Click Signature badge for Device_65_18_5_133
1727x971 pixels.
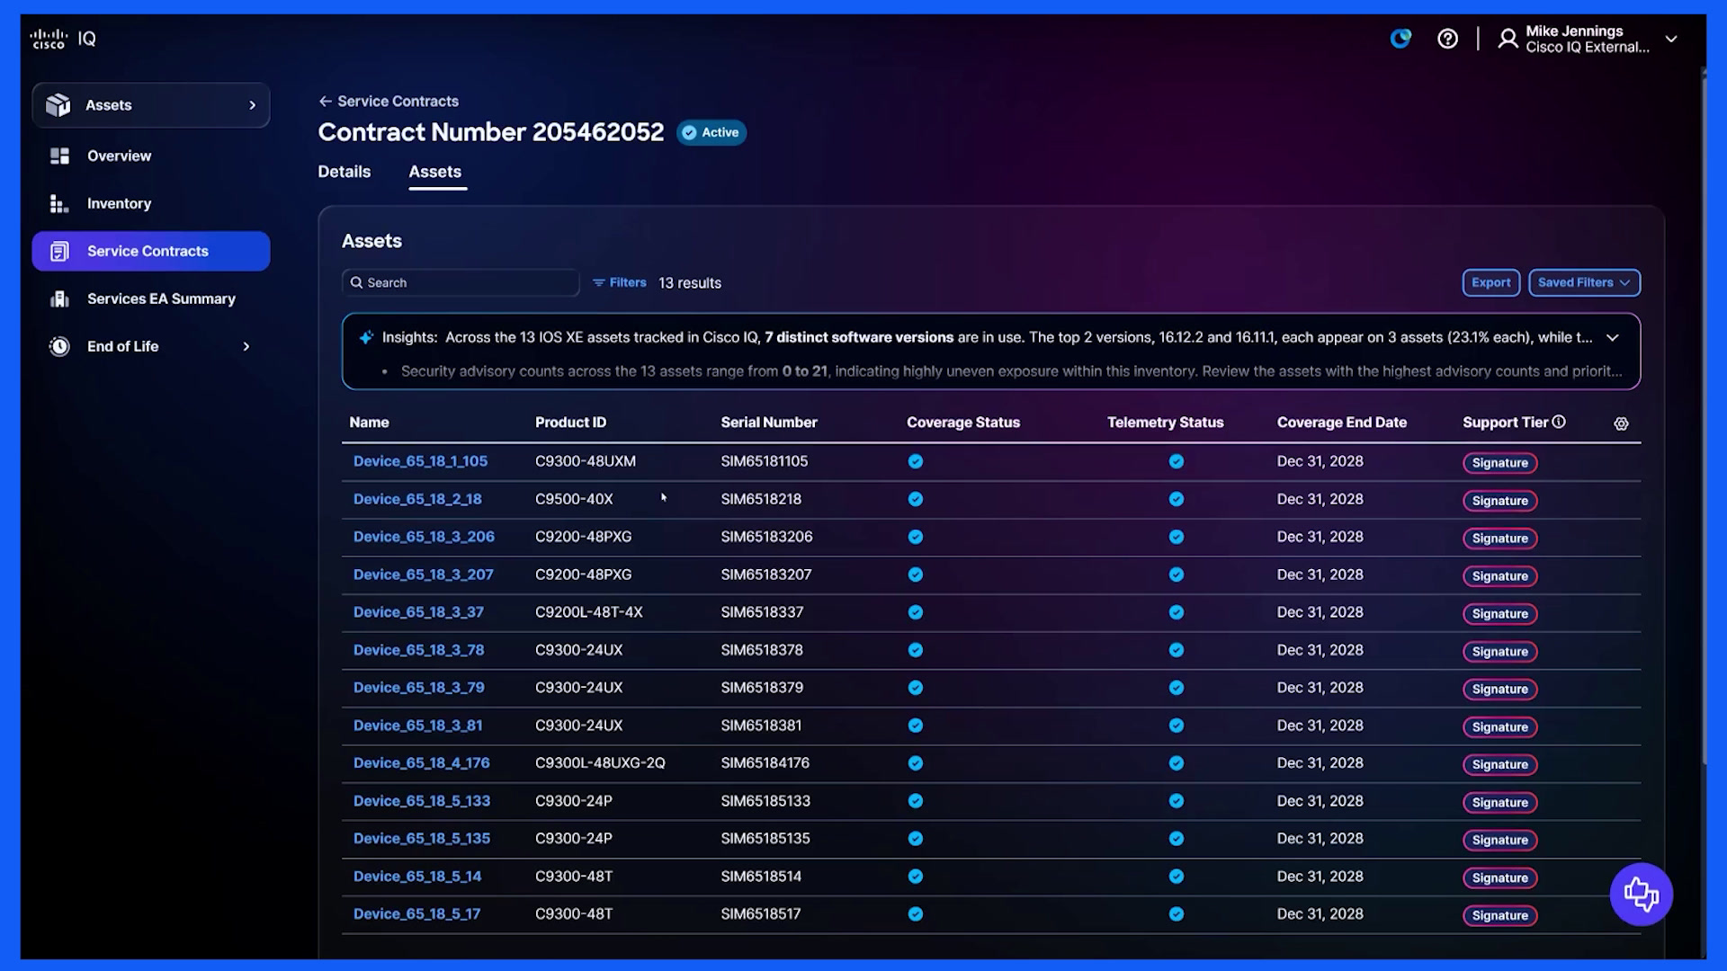(1499, 802)
